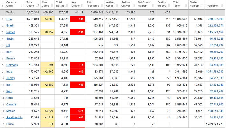226x128 pixels.
Task: Open the Brazil country link
Action: click(10, 26)
